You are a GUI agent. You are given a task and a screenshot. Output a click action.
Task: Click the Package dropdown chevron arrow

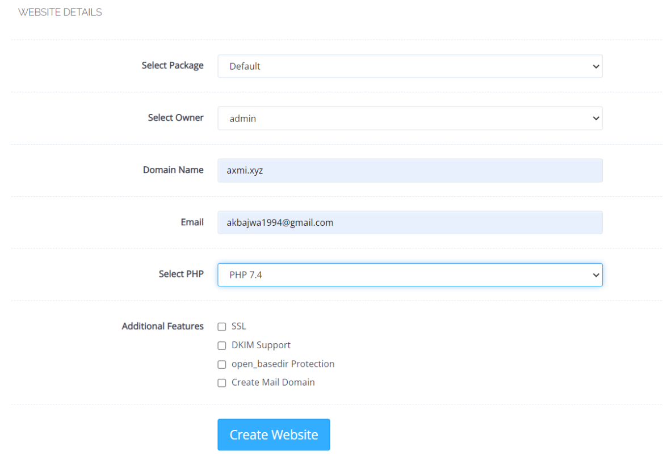[x=595, y=66]
